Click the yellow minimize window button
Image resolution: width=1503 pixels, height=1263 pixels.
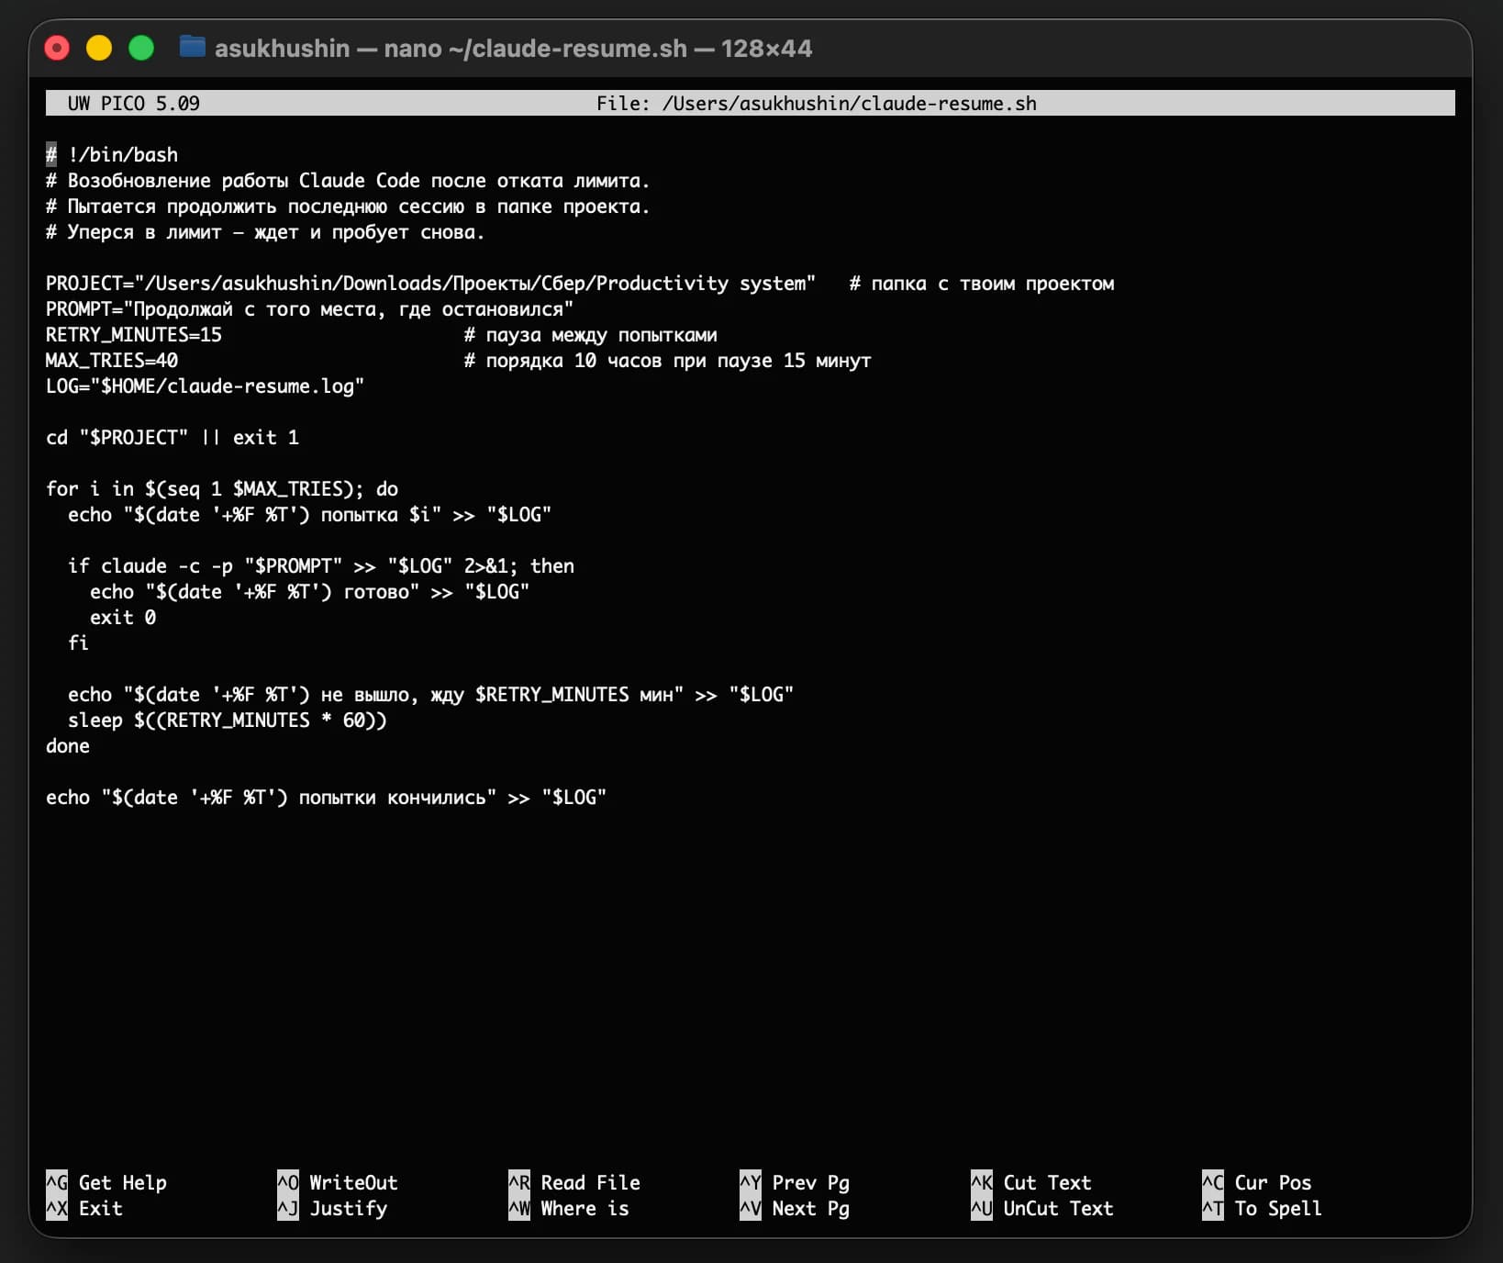(x=99, y=48)
